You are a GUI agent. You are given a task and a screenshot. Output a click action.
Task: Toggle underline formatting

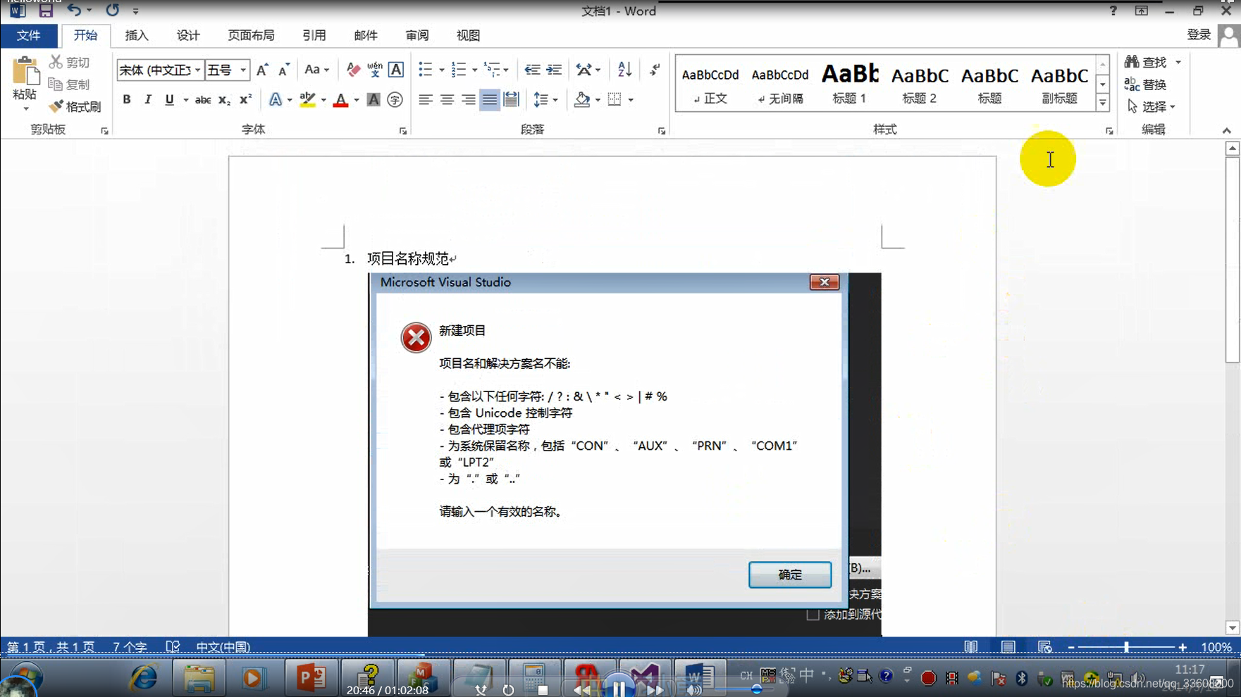tap(168, 99)
